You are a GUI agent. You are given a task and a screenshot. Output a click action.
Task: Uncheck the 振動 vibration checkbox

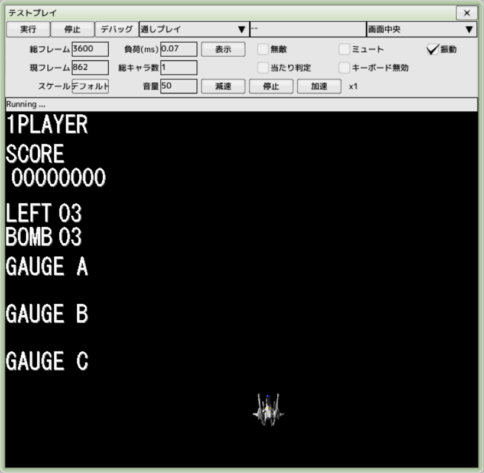point(433,50)
